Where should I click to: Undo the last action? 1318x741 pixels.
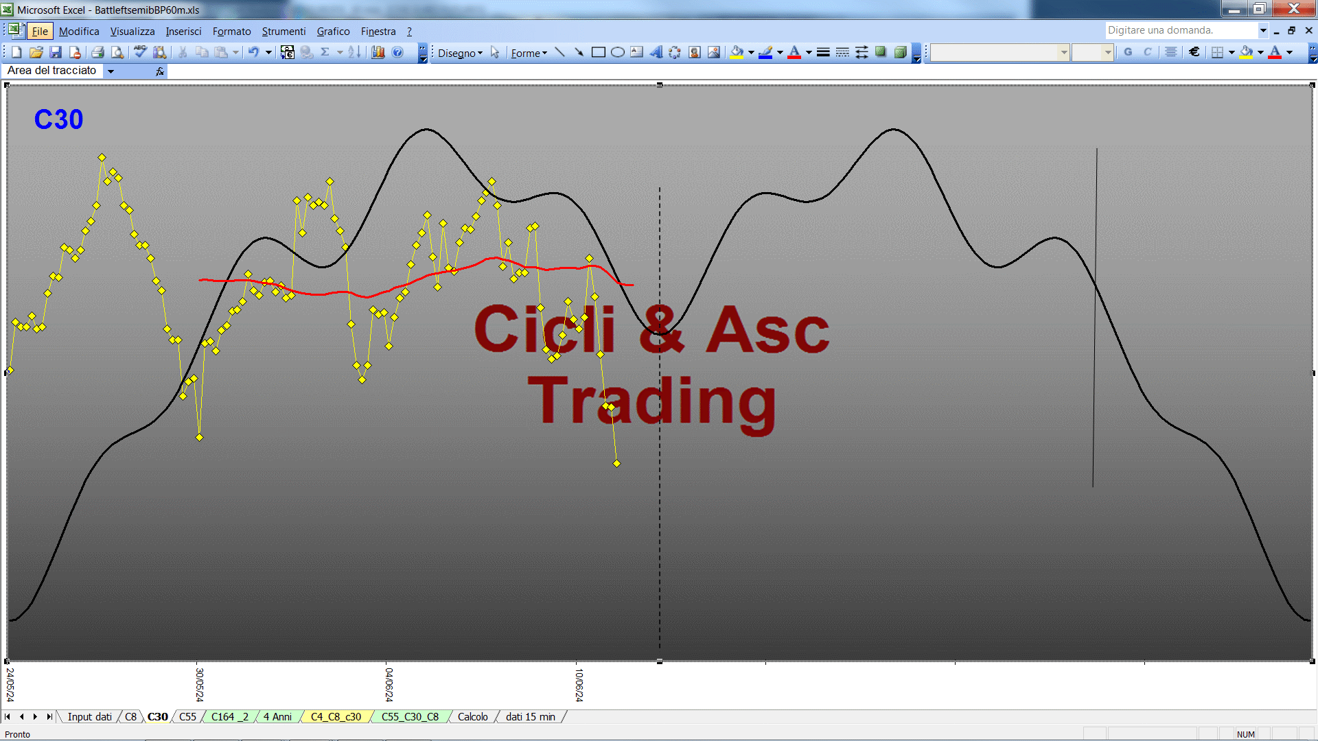(x=253, y=52)
